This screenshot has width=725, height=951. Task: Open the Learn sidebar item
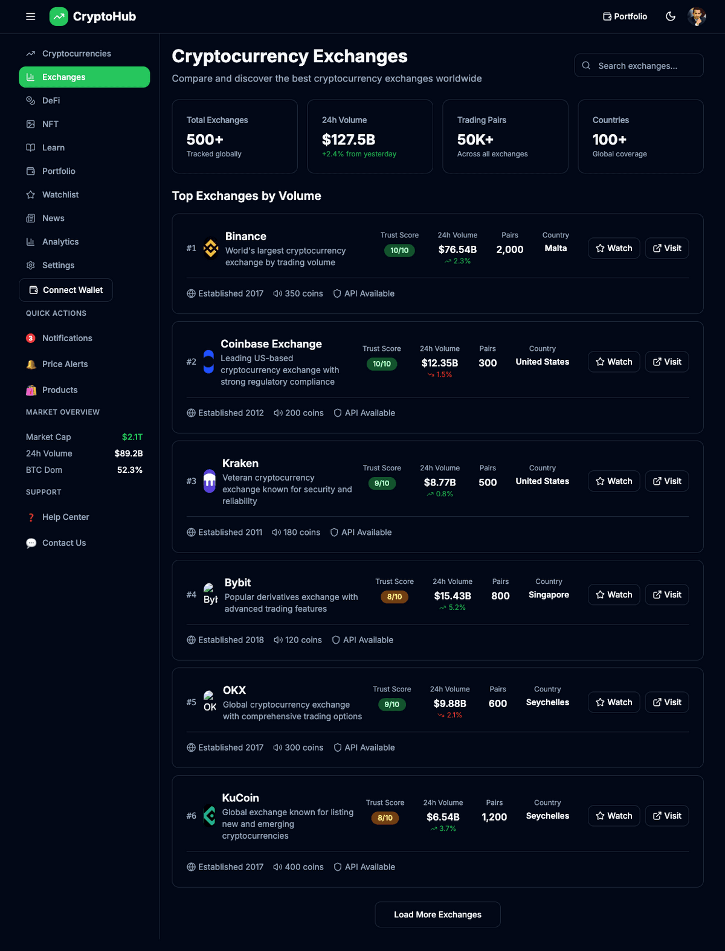84,148
